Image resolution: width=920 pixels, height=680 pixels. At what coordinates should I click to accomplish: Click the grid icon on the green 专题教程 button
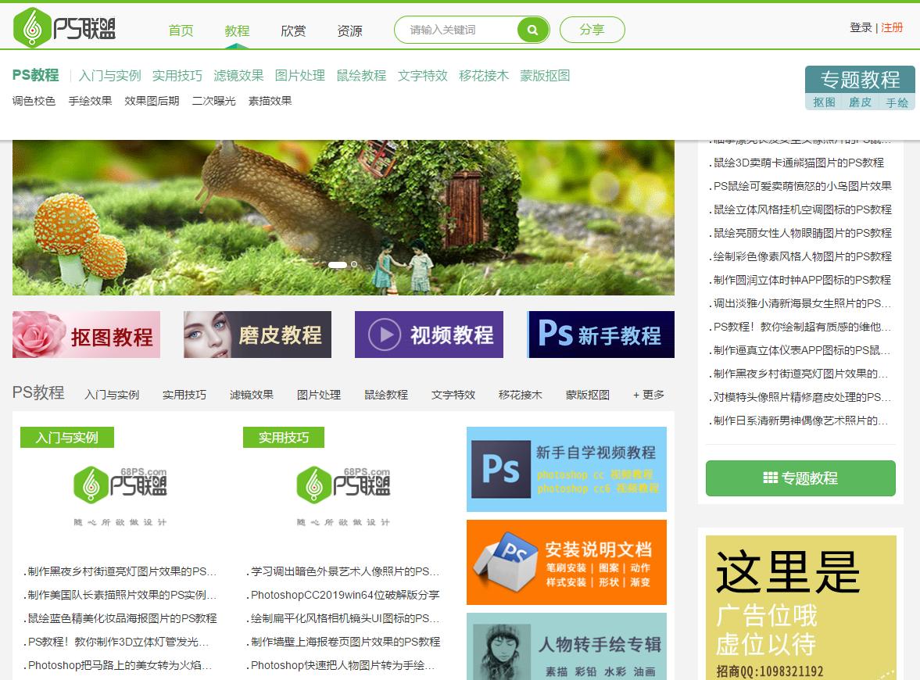tap(769, 478)
